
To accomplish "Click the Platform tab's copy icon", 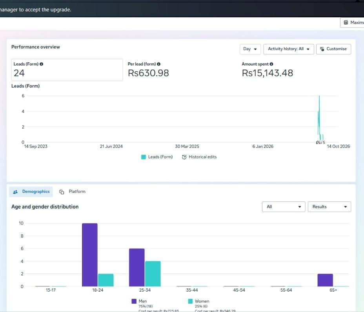I will (62, 192).
